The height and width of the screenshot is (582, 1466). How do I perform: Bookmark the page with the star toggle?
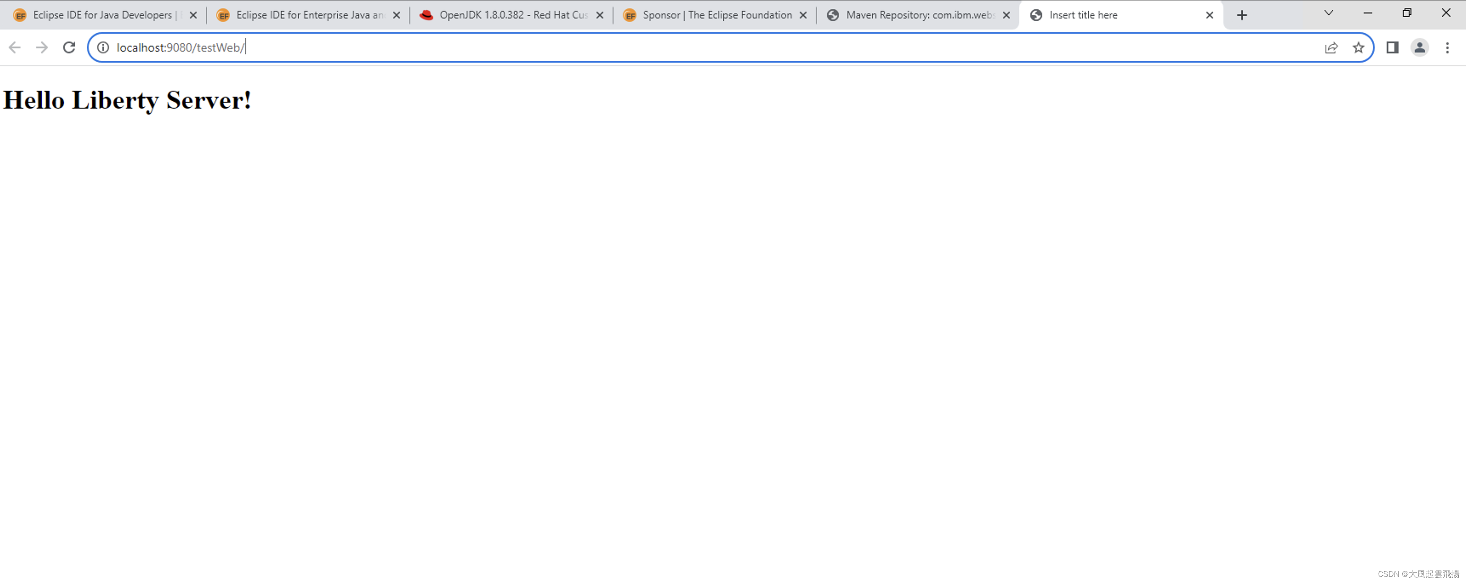pos(1358,48)
